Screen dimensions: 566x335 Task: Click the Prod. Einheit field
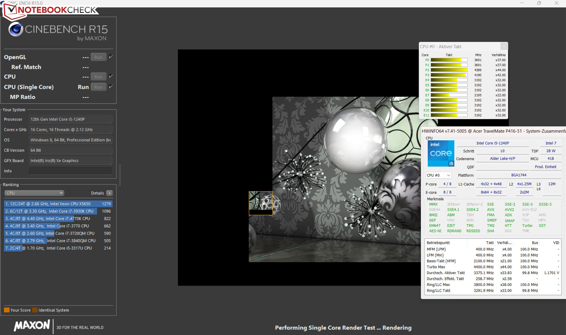pos(545,167)
